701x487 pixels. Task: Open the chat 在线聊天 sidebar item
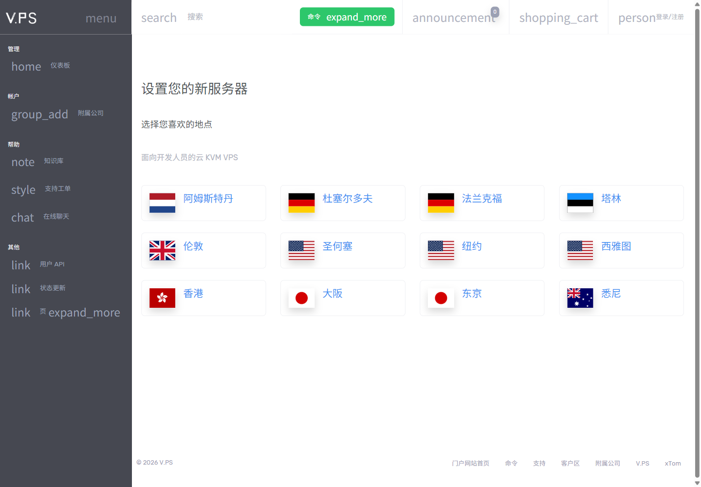pyautogui.click(x=40, y=217)
